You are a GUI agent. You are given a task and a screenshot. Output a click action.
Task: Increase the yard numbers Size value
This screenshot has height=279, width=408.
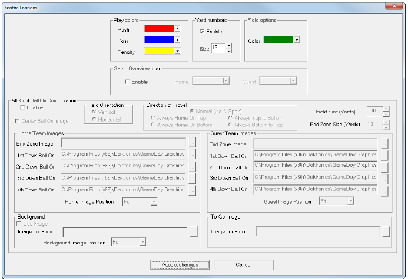[228, 46]
